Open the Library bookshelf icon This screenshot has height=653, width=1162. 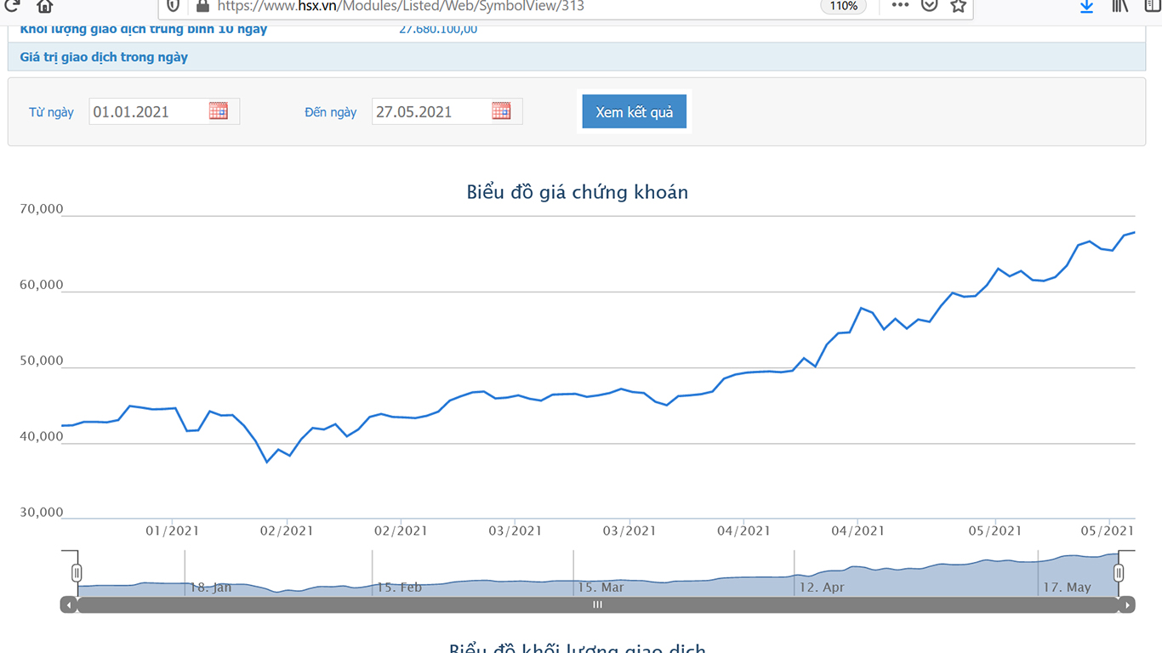point(1119,6)
